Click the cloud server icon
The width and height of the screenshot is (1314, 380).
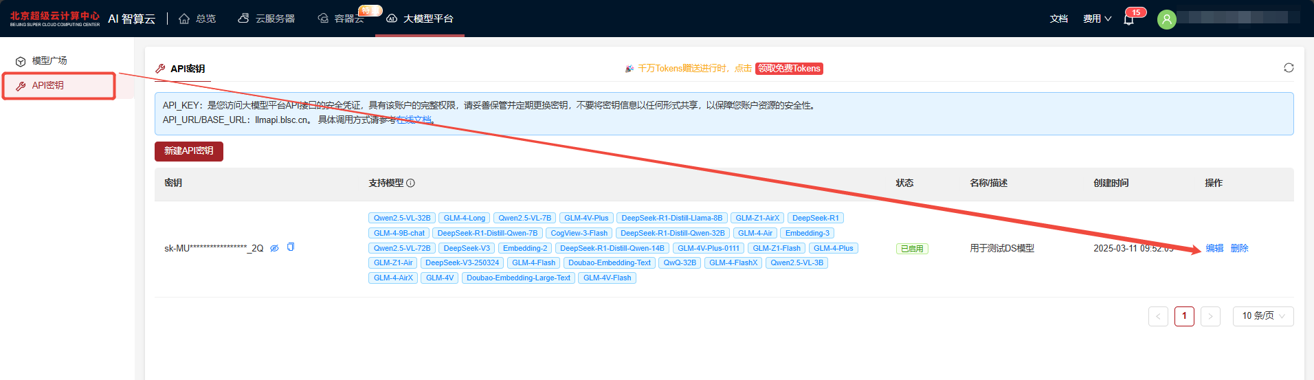[243, 19]
